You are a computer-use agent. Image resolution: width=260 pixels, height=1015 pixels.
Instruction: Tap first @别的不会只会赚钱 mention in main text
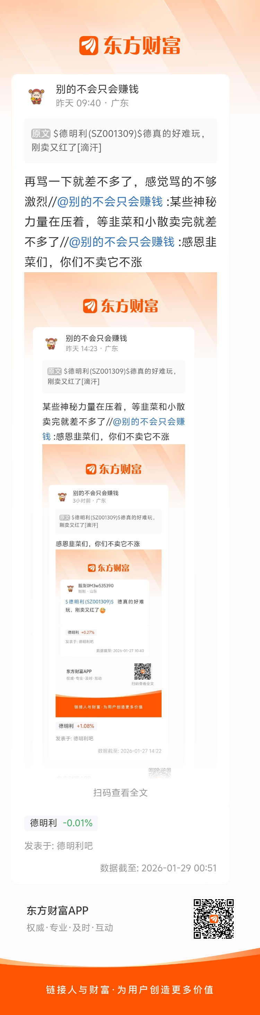pos(110,202)
